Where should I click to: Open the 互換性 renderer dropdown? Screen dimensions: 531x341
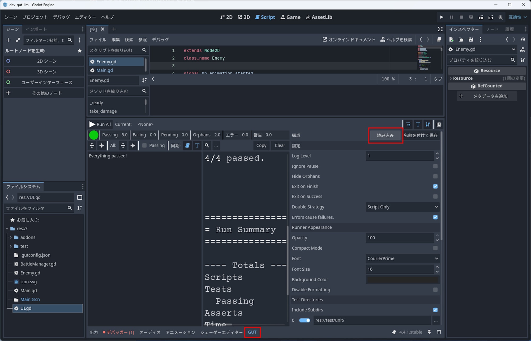coord(517,17)
